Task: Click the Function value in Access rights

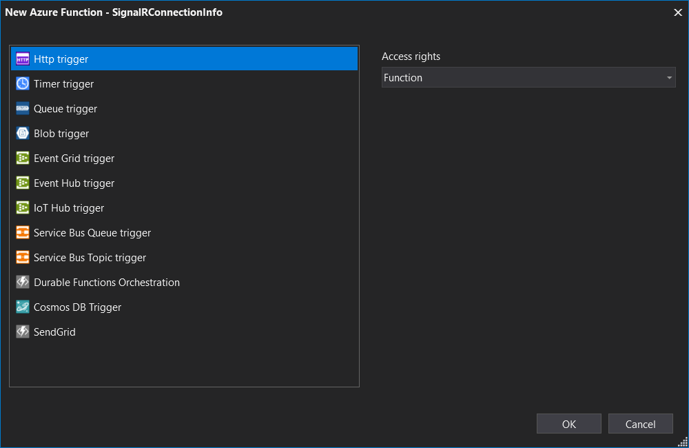Action: [403, 78]
